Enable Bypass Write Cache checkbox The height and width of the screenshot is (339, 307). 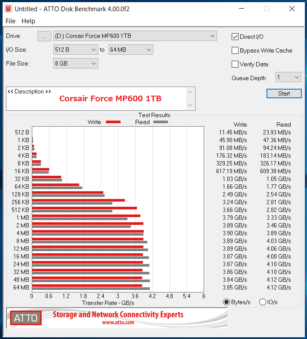(235, 50)
